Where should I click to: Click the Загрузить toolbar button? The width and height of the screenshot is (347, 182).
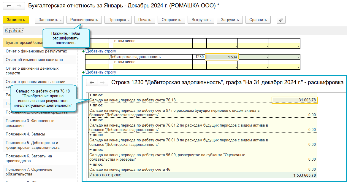(x=230, y=20)
